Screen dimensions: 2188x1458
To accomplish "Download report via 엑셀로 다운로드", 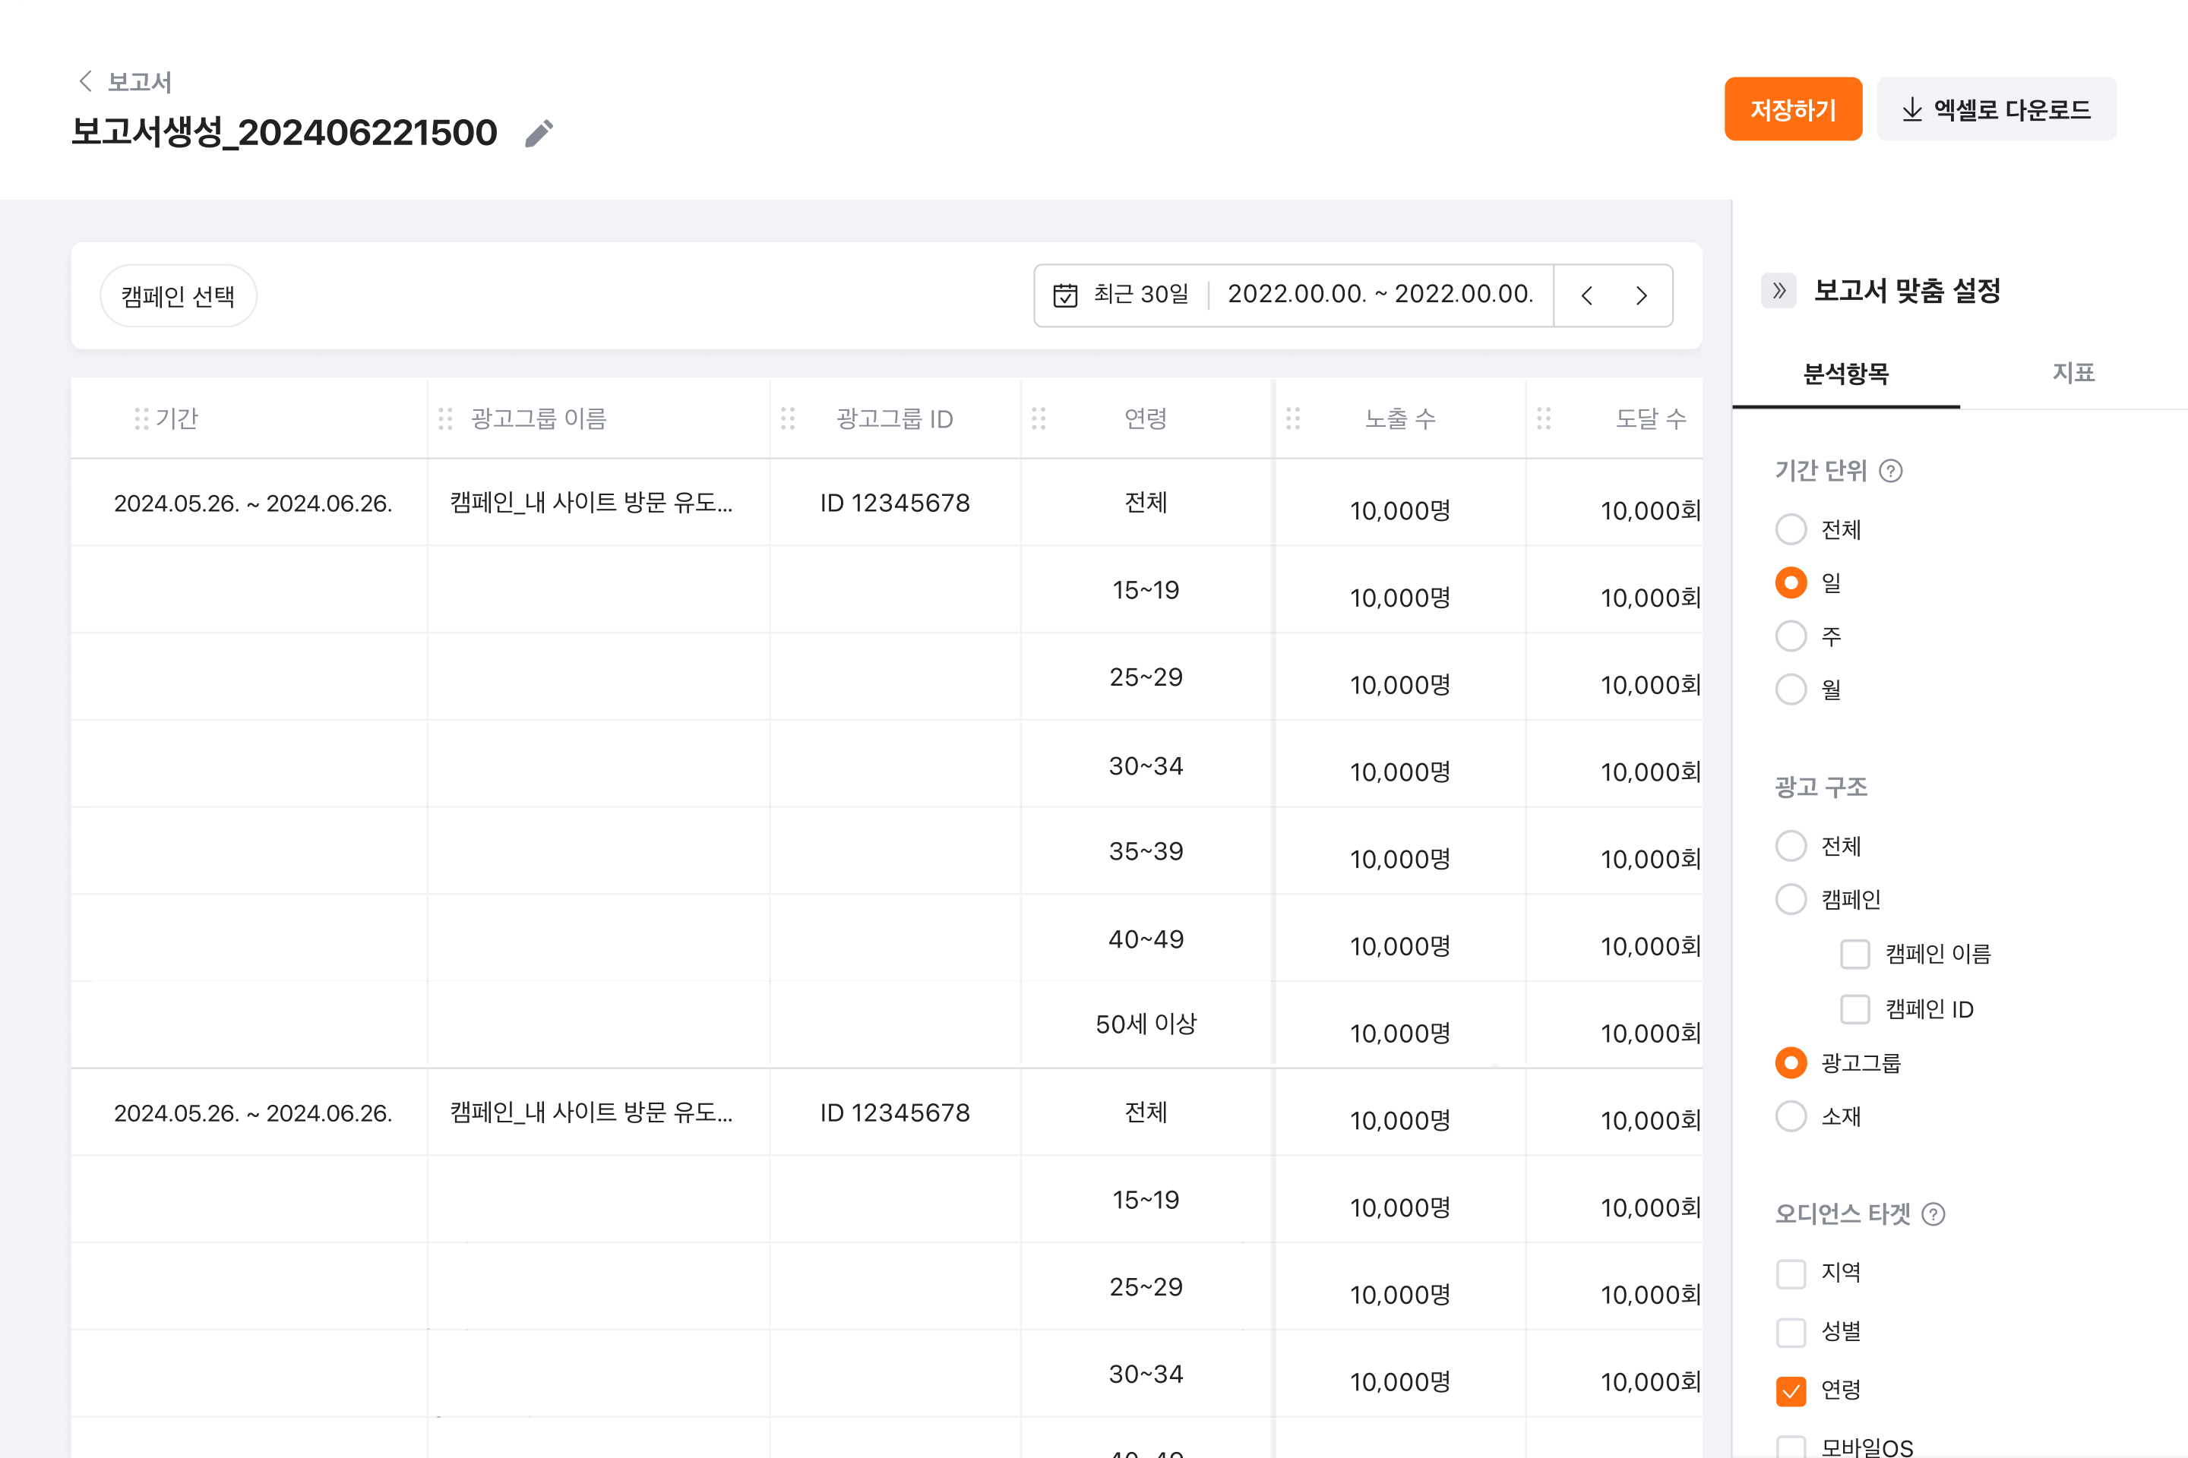I will tap(1997, 109).
